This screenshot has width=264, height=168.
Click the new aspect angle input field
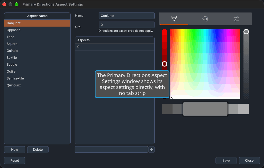click(x=111, y=149)
